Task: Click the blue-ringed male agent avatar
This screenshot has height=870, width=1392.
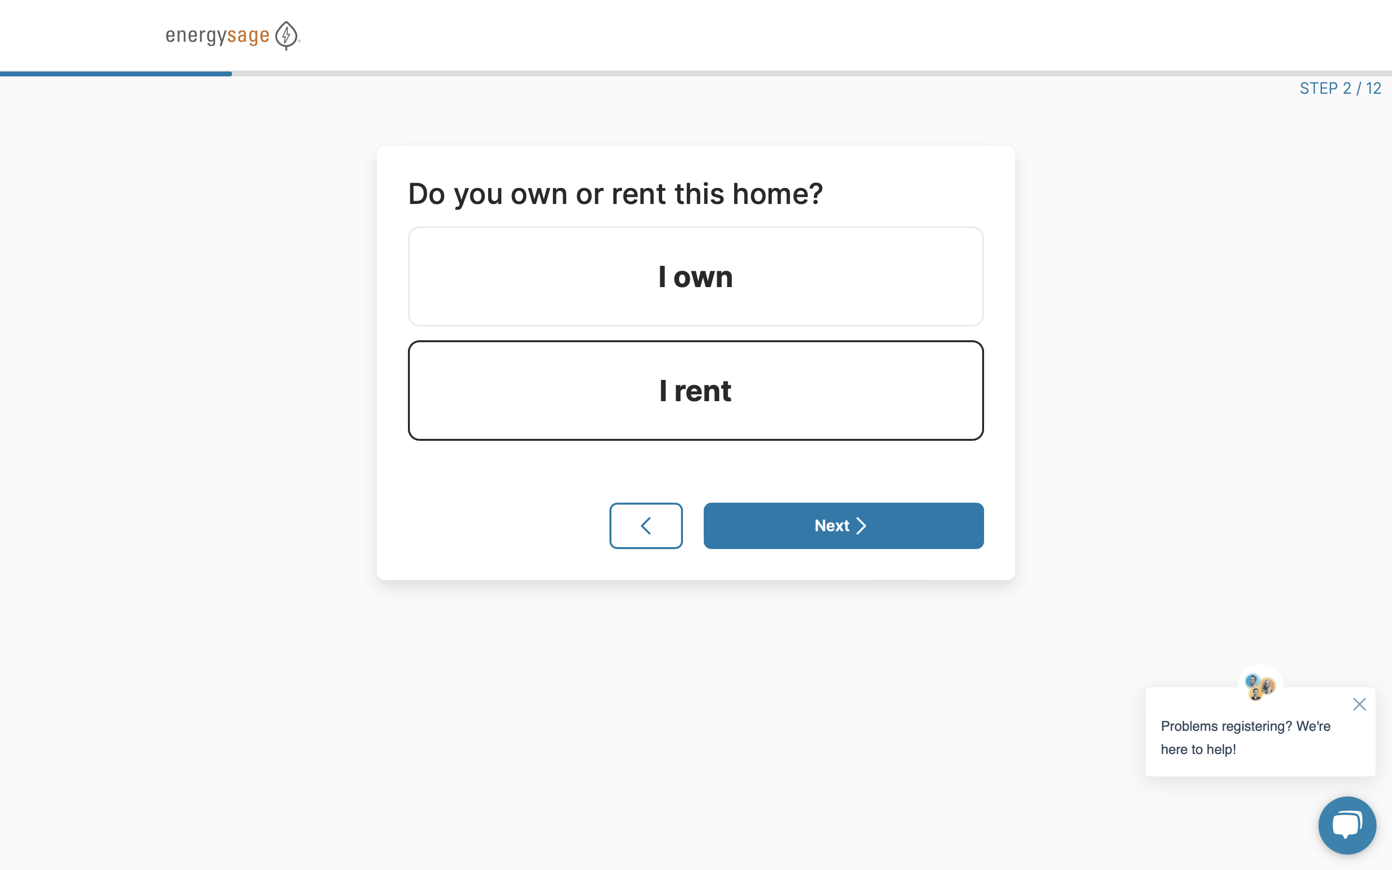Action: click(1252, 682)
